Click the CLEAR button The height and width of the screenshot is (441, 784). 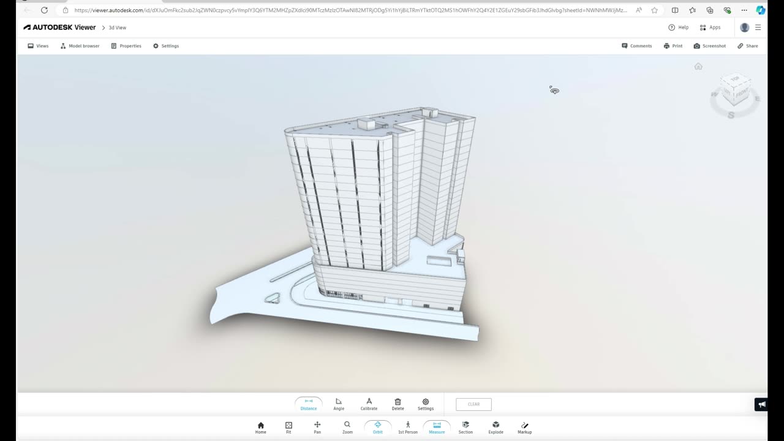[473, 404]
